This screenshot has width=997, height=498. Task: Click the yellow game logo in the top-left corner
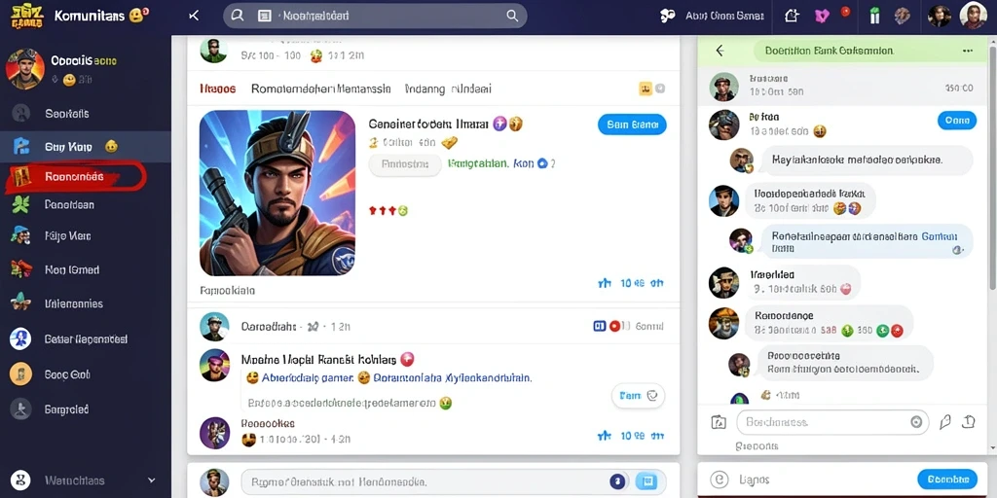tap(26, 16)
